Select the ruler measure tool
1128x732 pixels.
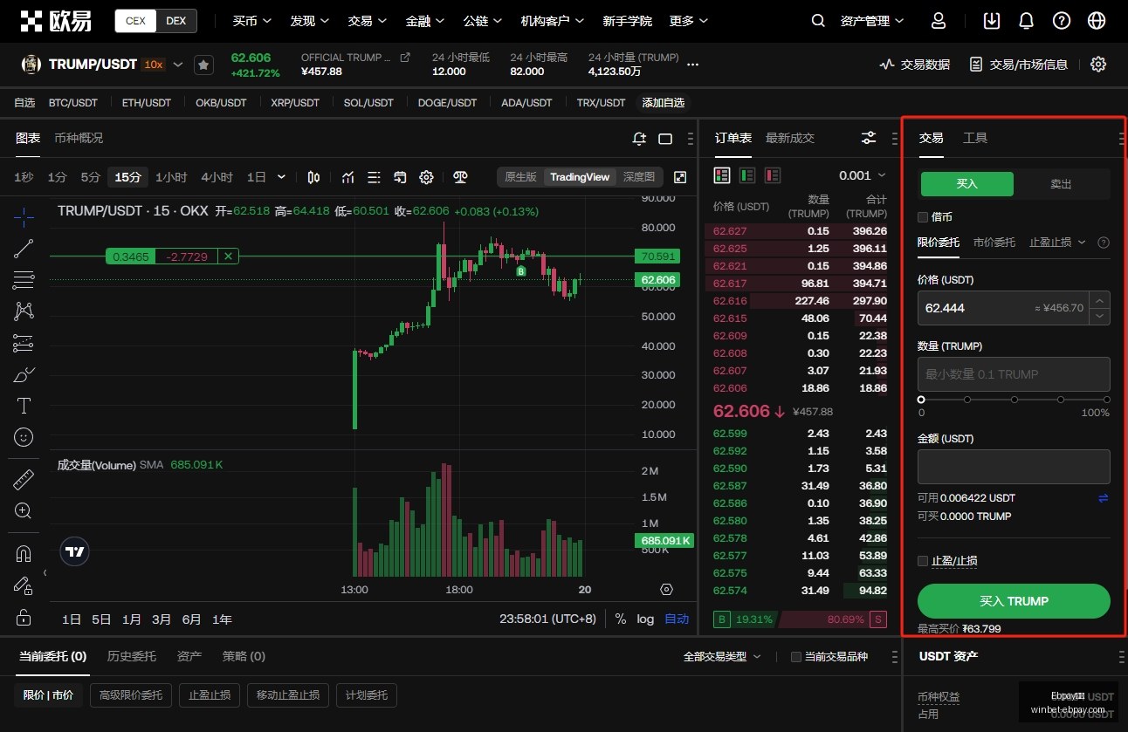[24, 479]
